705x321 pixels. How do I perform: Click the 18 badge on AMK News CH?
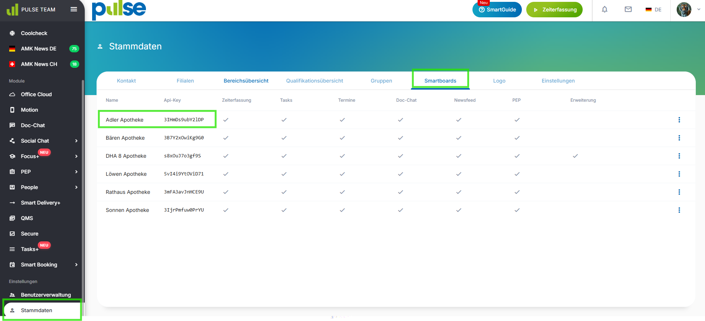tap(74, 64)
